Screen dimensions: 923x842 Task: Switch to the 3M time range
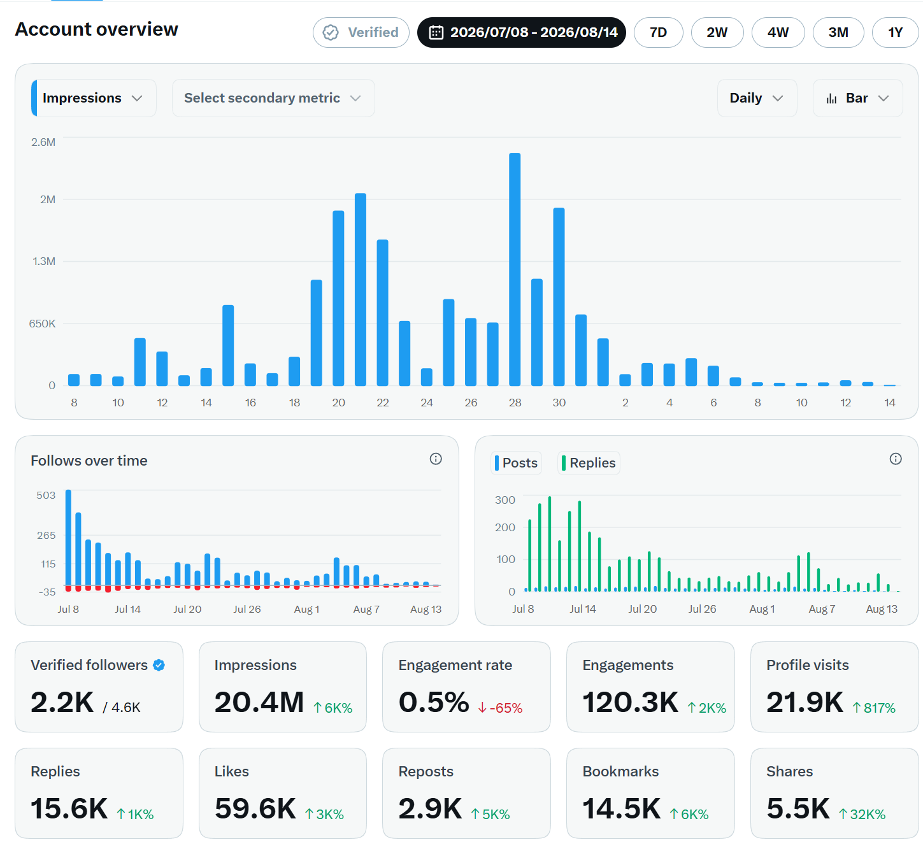[838, 32]
